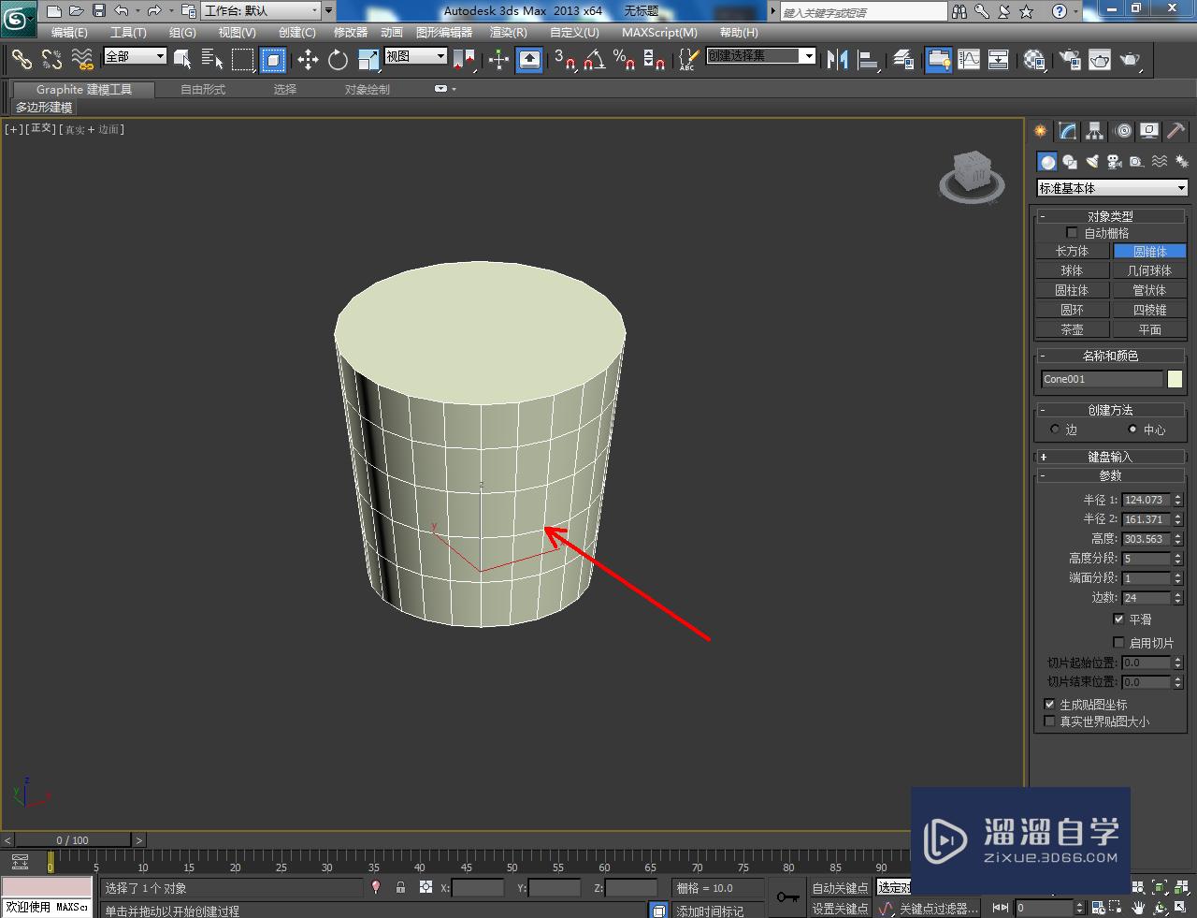Open Render Setup teapot icon
Viewport: 1197px width, 918px height.
1069,60
